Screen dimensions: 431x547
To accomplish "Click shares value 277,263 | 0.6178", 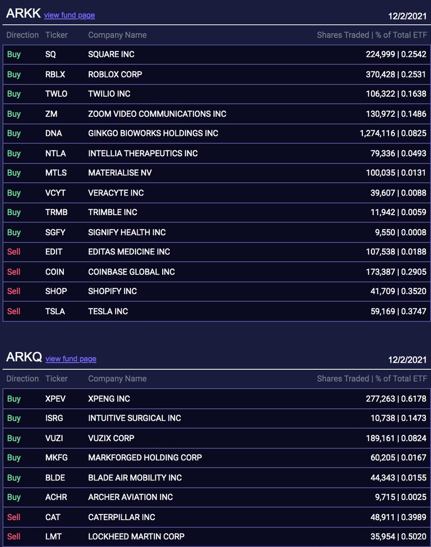I will [396, 399].
